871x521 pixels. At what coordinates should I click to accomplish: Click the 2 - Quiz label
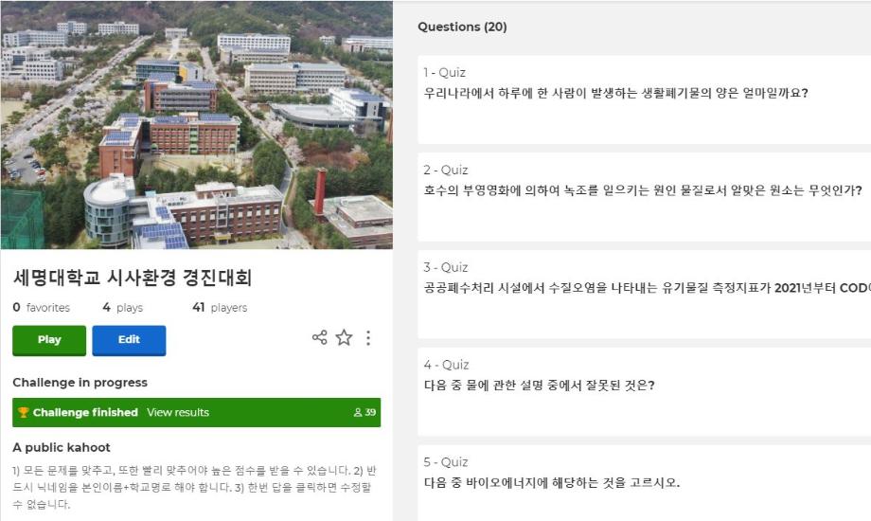click(x=446, y=170)
